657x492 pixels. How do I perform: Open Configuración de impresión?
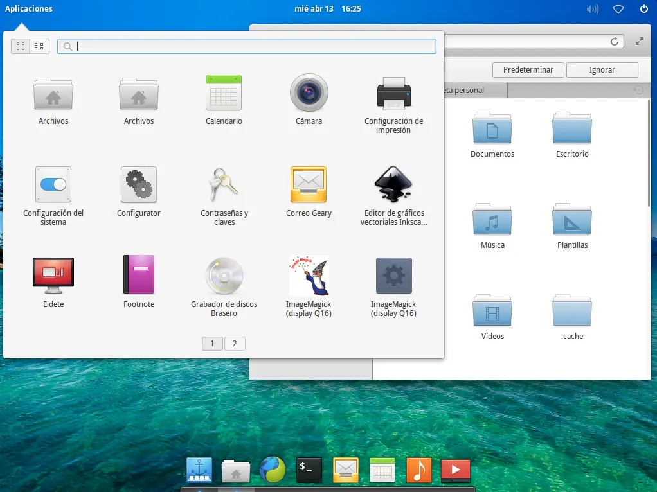click(x=394, y=93)
